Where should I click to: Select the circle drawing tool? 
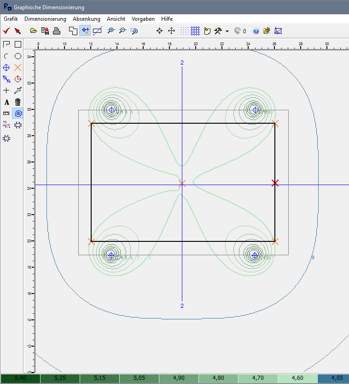(18, 56)
